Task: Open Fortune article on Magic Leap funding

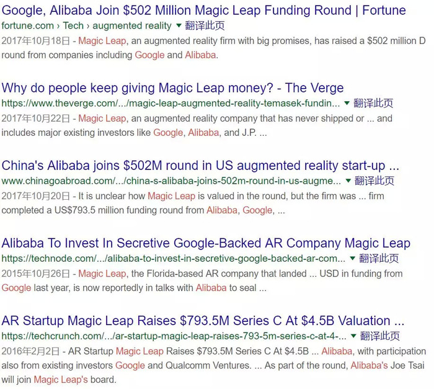Action: [x=203, y=11]
